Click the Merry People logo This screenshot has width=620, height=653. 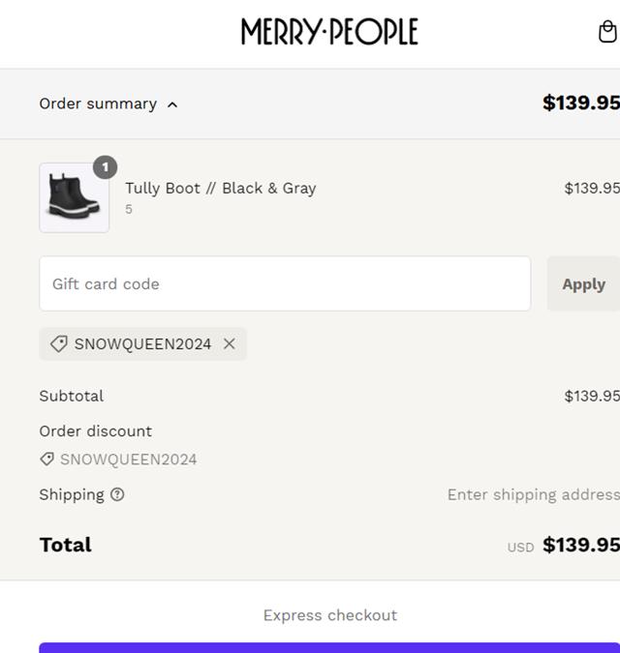pyautogui.click(x=329, y=32)
